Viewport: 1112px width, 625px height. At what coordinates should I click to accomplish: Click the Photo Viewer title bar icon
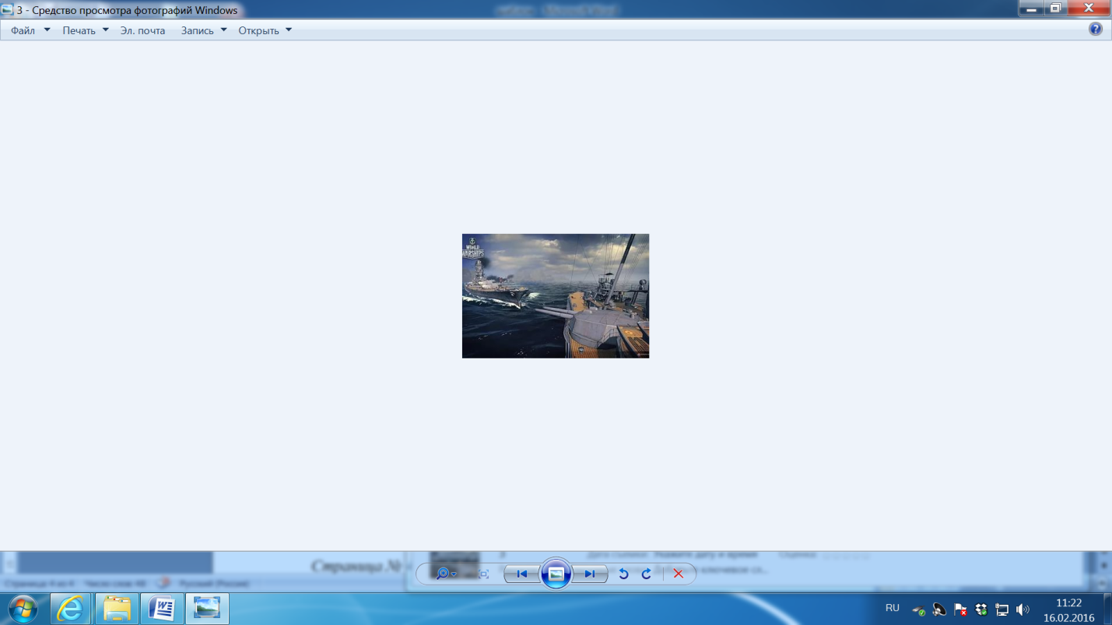[x=7, y=10]
